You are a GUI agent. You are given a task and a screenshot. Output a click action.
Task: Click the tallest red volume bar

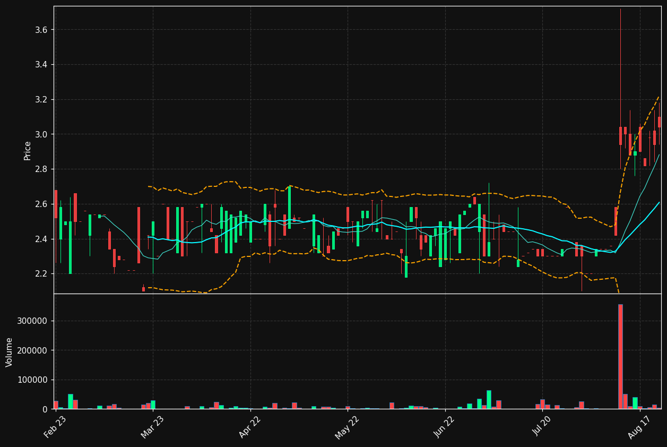pyautogui.click(x=620, y=356)
